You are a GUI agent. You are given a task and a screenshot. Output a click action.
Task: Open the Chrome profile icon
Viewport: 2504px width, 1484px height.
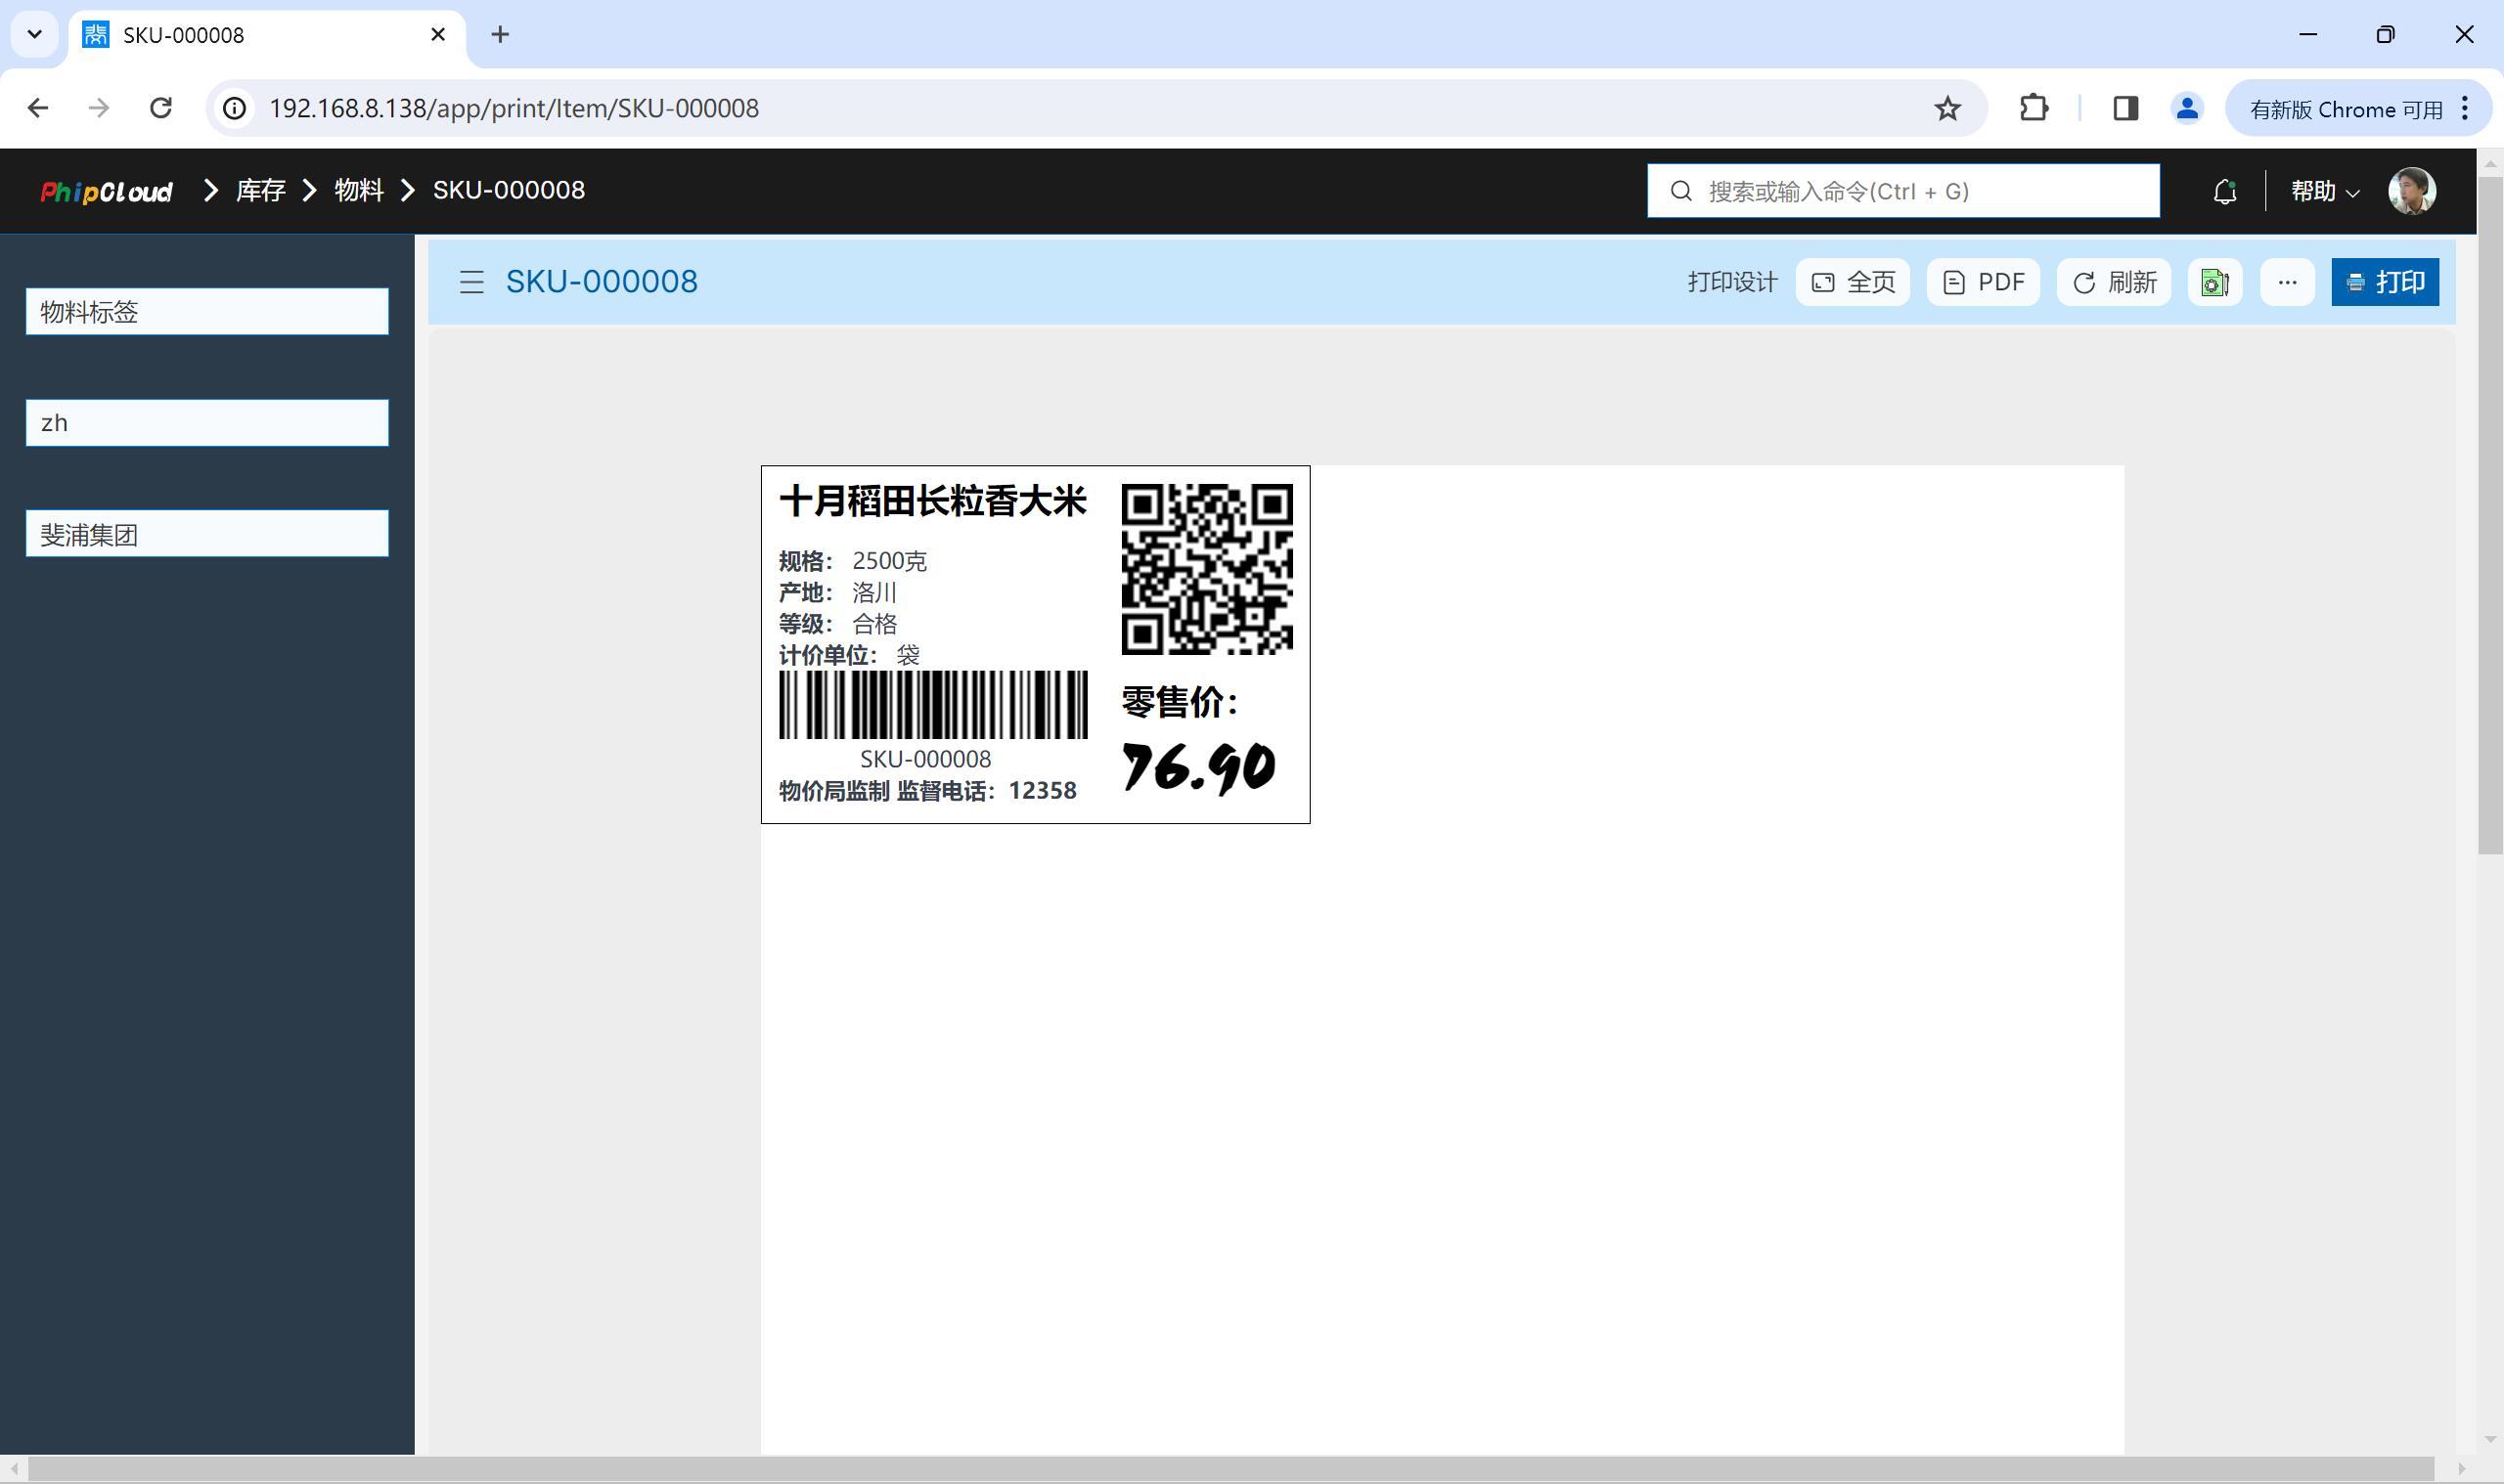[2187, 108]
